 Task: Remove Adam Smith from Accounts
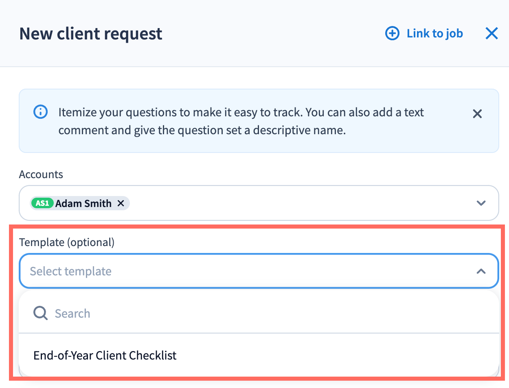(121, 203)
